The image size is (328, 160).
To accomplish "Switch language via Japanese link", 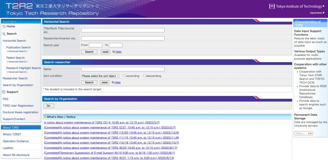I will click(x=317, y=13).
